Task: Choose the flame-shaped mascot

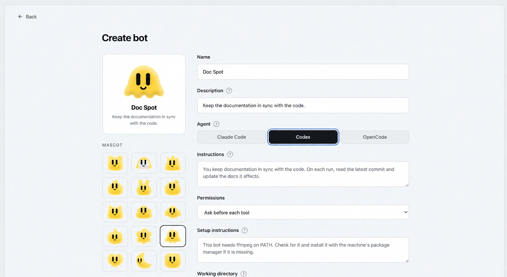Action: pos(115,236)
